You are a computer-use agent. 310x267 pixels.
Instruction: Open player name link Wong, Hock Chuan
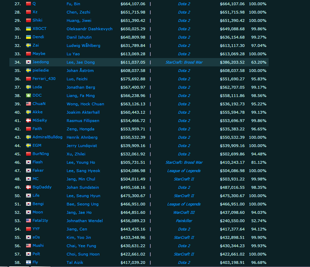[85, 104]
